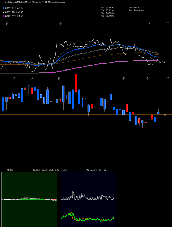Screen dimensions: 172x227
Task: Click the 'ADX' panel heading
Action: [x=66, y=170]
